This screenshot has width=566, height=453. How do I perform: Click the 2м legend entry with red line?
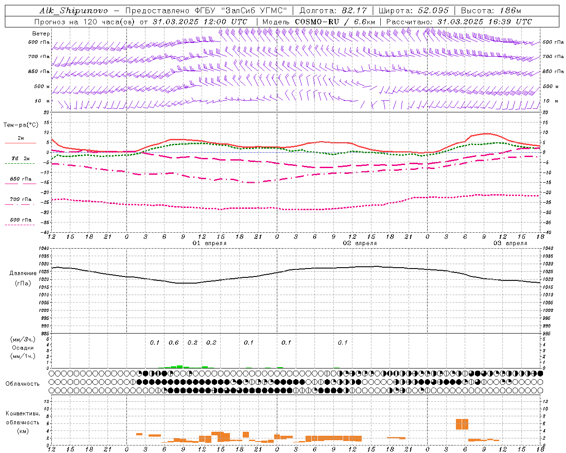pyautogui.click(x=20, y=140)
